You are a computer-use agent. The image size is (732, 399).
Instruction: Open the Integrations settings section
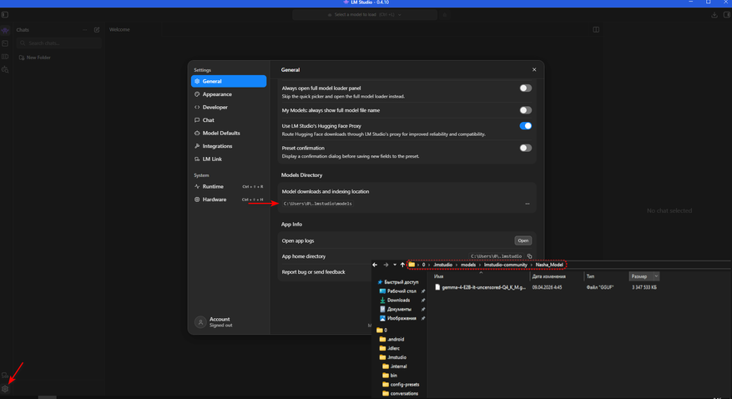click(x=229, y=146)
